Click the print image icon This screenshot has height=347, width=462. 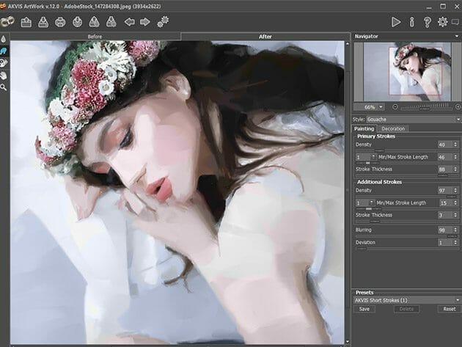click(x=60, y=21)
